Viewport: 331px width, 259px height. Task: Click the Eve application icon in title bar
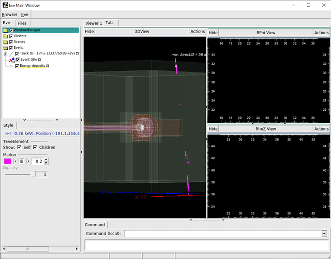click(x=5, y=5)
